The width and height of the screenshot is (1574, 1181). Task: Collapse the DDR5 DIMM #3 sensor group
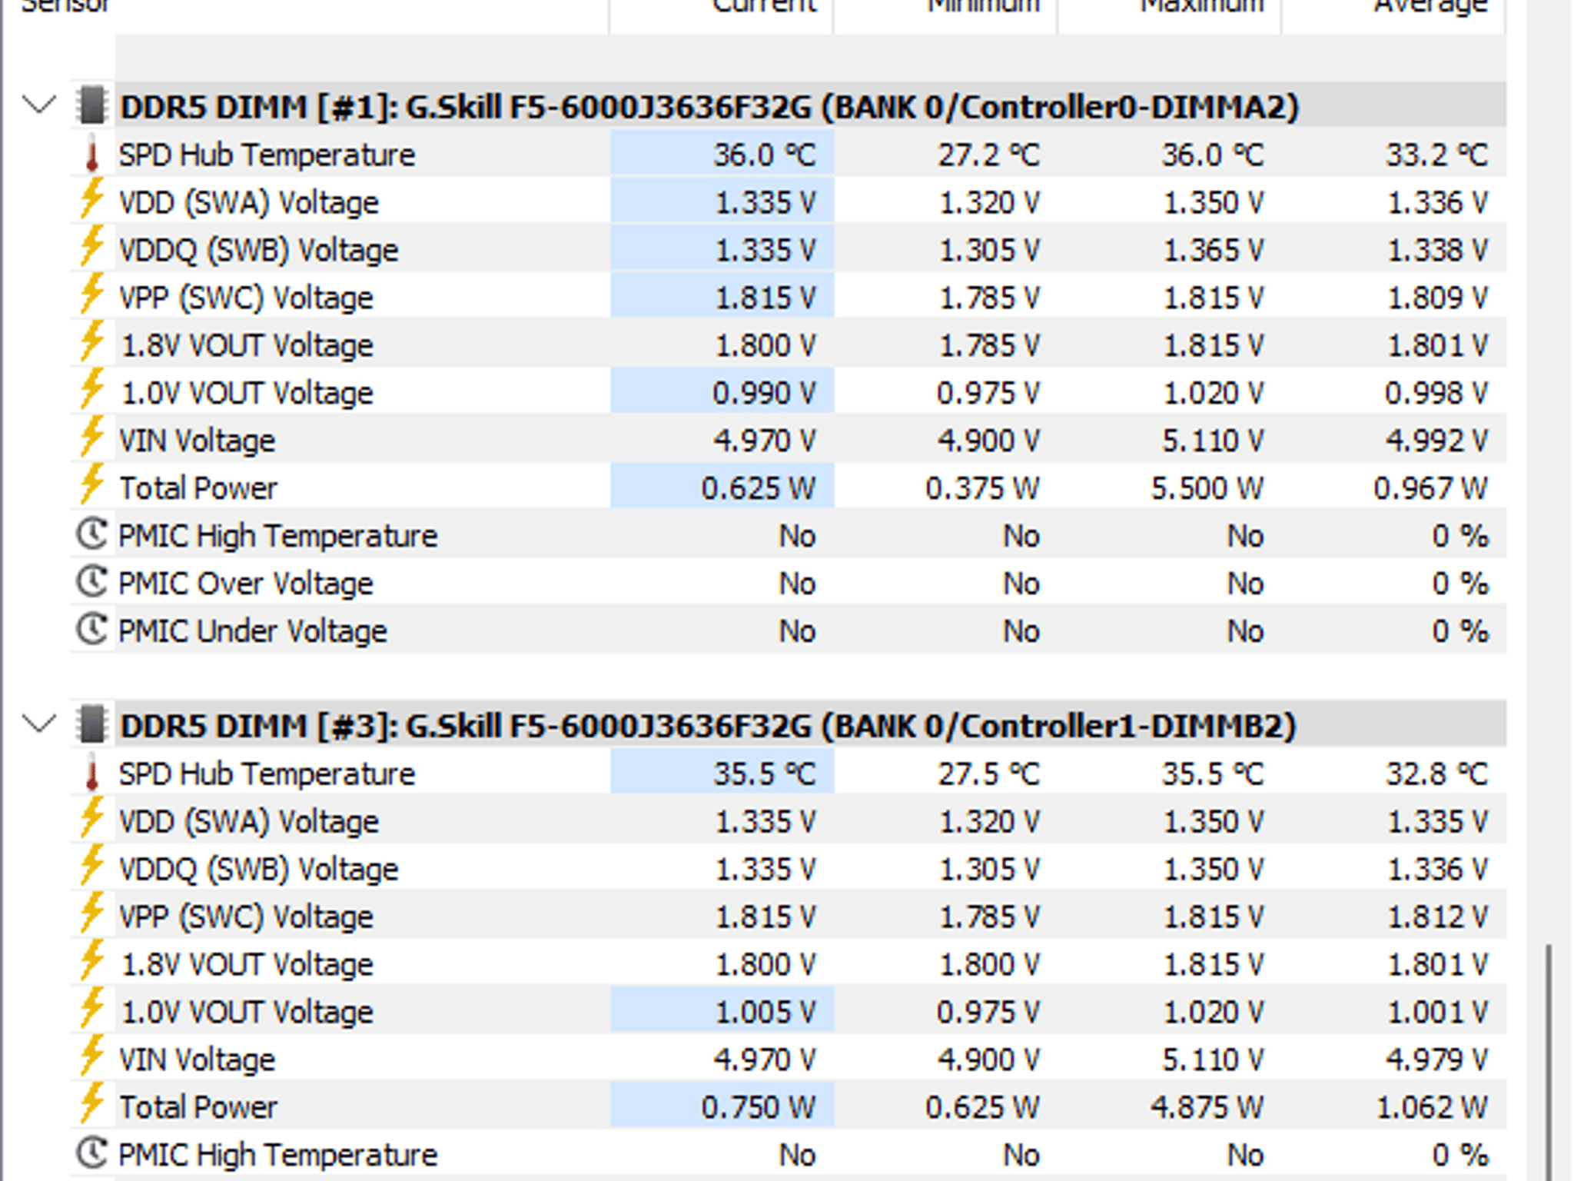click(39, 724)
